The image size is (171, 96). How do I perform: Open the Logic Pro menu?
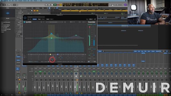6,1
